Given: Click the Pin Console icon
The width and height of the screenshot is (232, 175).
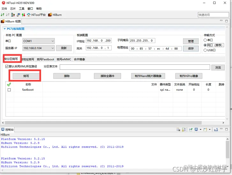Looking at the screenshot, I should 191,130.
